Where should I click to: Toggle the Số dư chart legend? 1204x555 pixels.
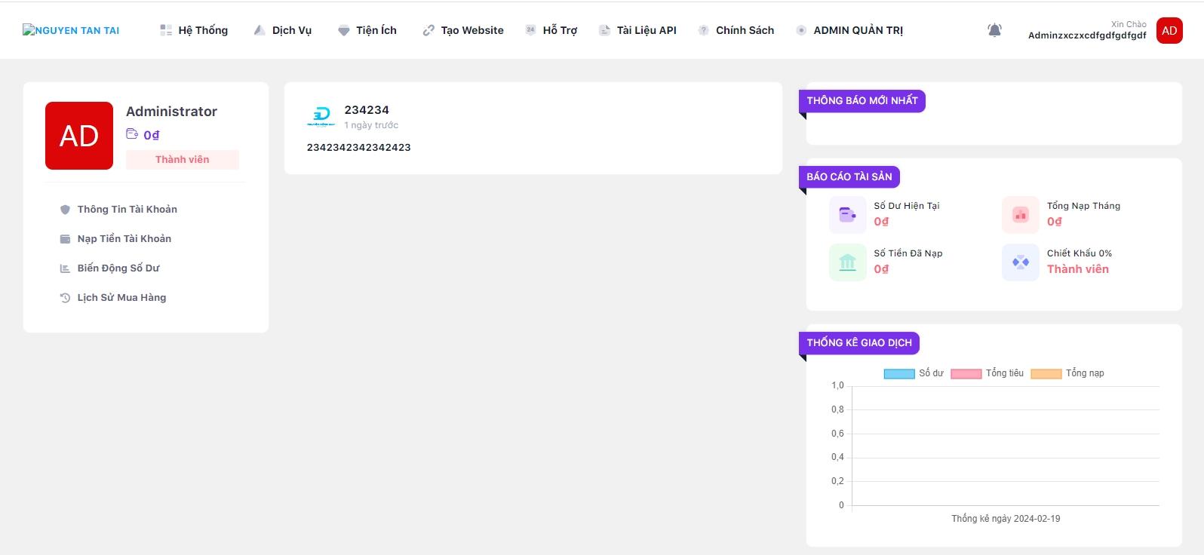coord(913,373)
